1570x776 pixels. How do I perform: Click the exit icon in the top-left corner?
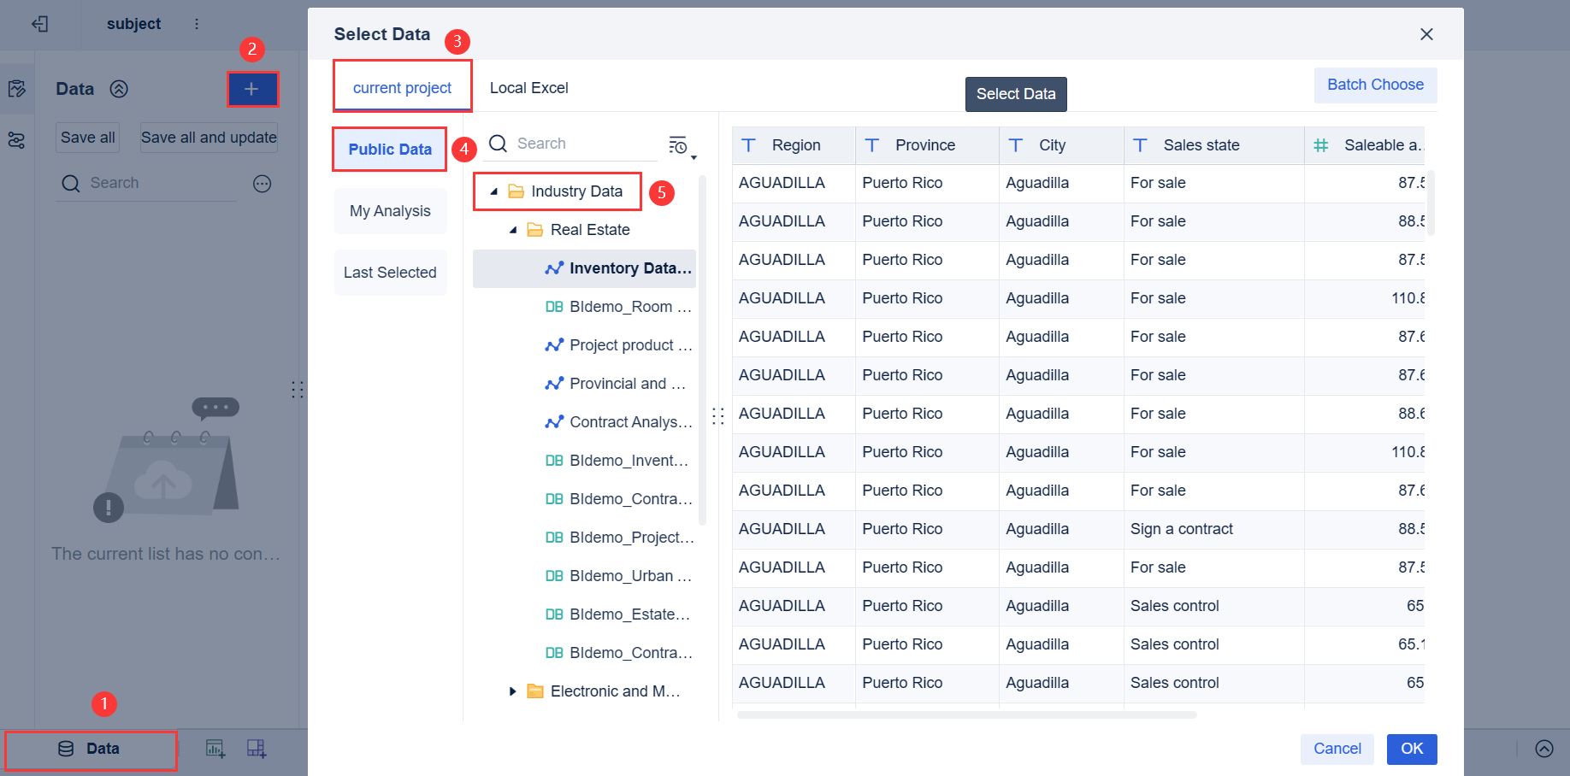tap(39, 24)
